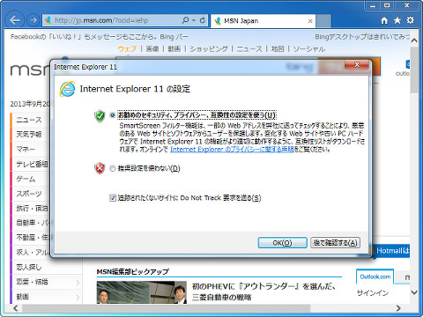This screenshot has width=423, height=317.
Task: Open 恋人探し in the left sidebar
Action: pos(29,267)
